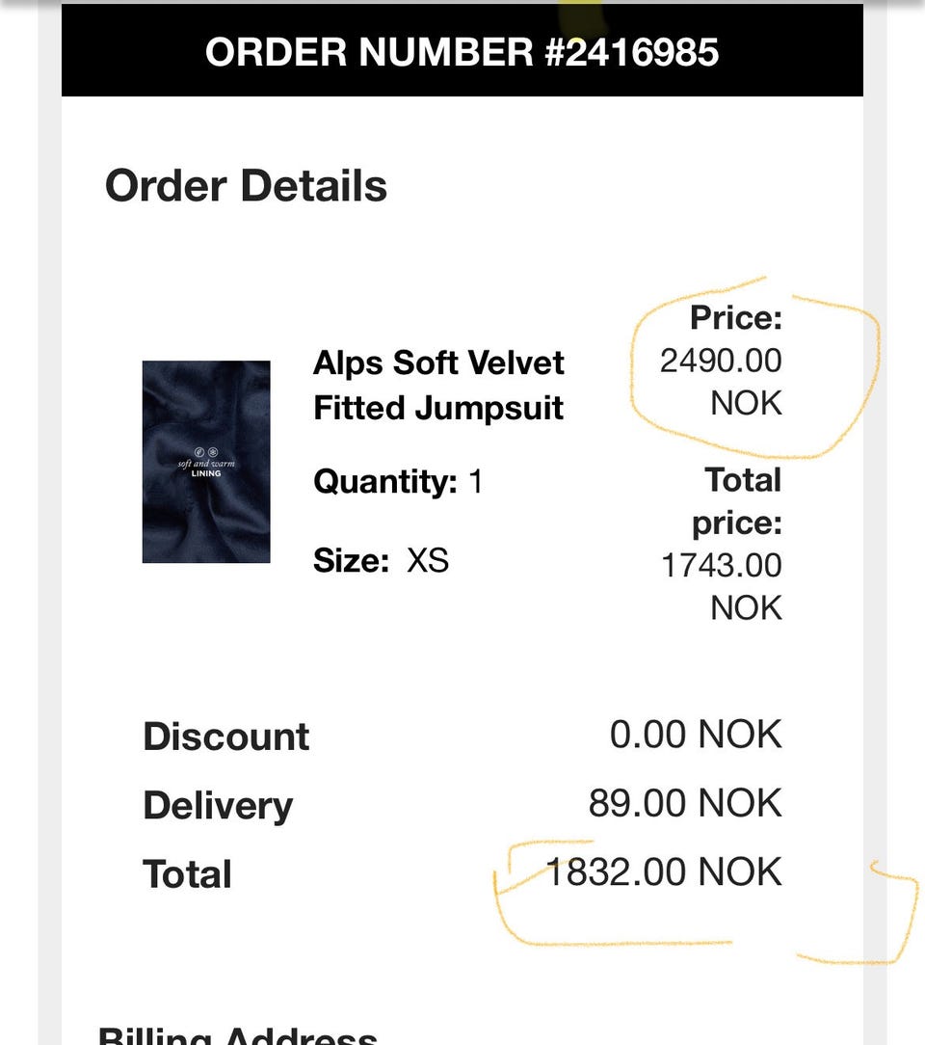Click the Delivery row label
Screen dimensions: 925x1045
coord(218,806)
